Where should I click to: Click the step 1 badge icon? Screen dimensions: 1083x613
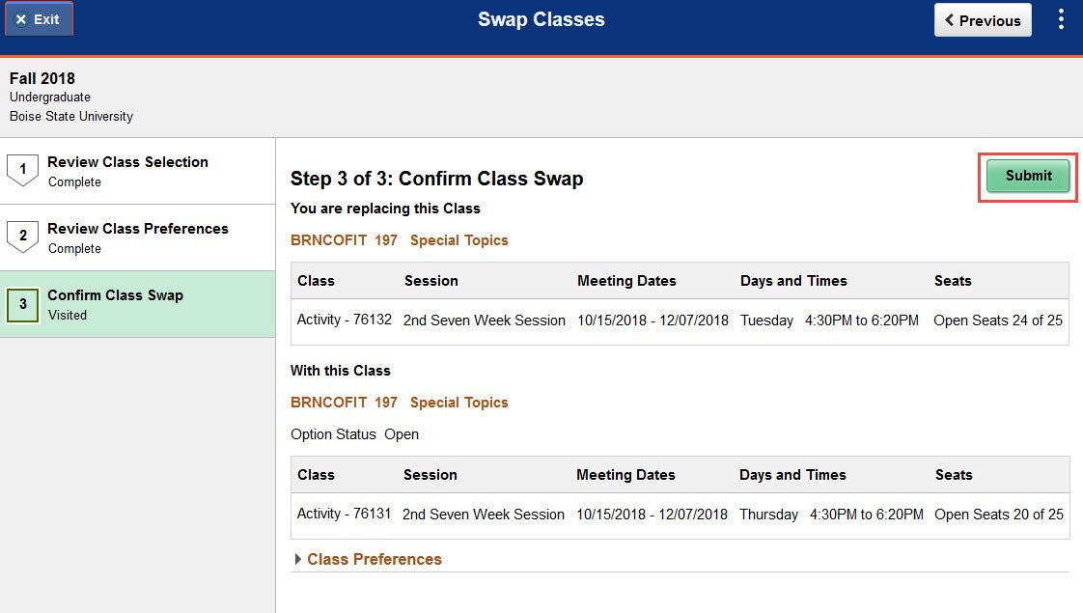pyautogui.click(x=23, y=169)
